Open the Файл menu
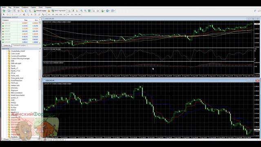Viewport: 261px width, 147px height. pyautogui.click(x=4, y=7)
